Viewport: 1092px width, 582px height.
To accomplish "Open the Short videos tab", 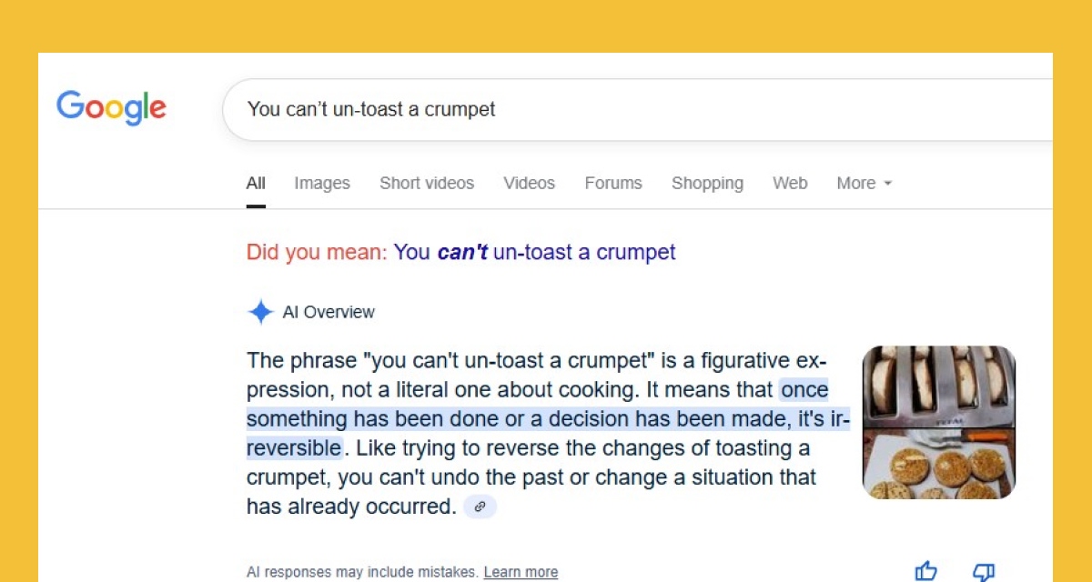I will pyautogui.click(x=427, y=183).
